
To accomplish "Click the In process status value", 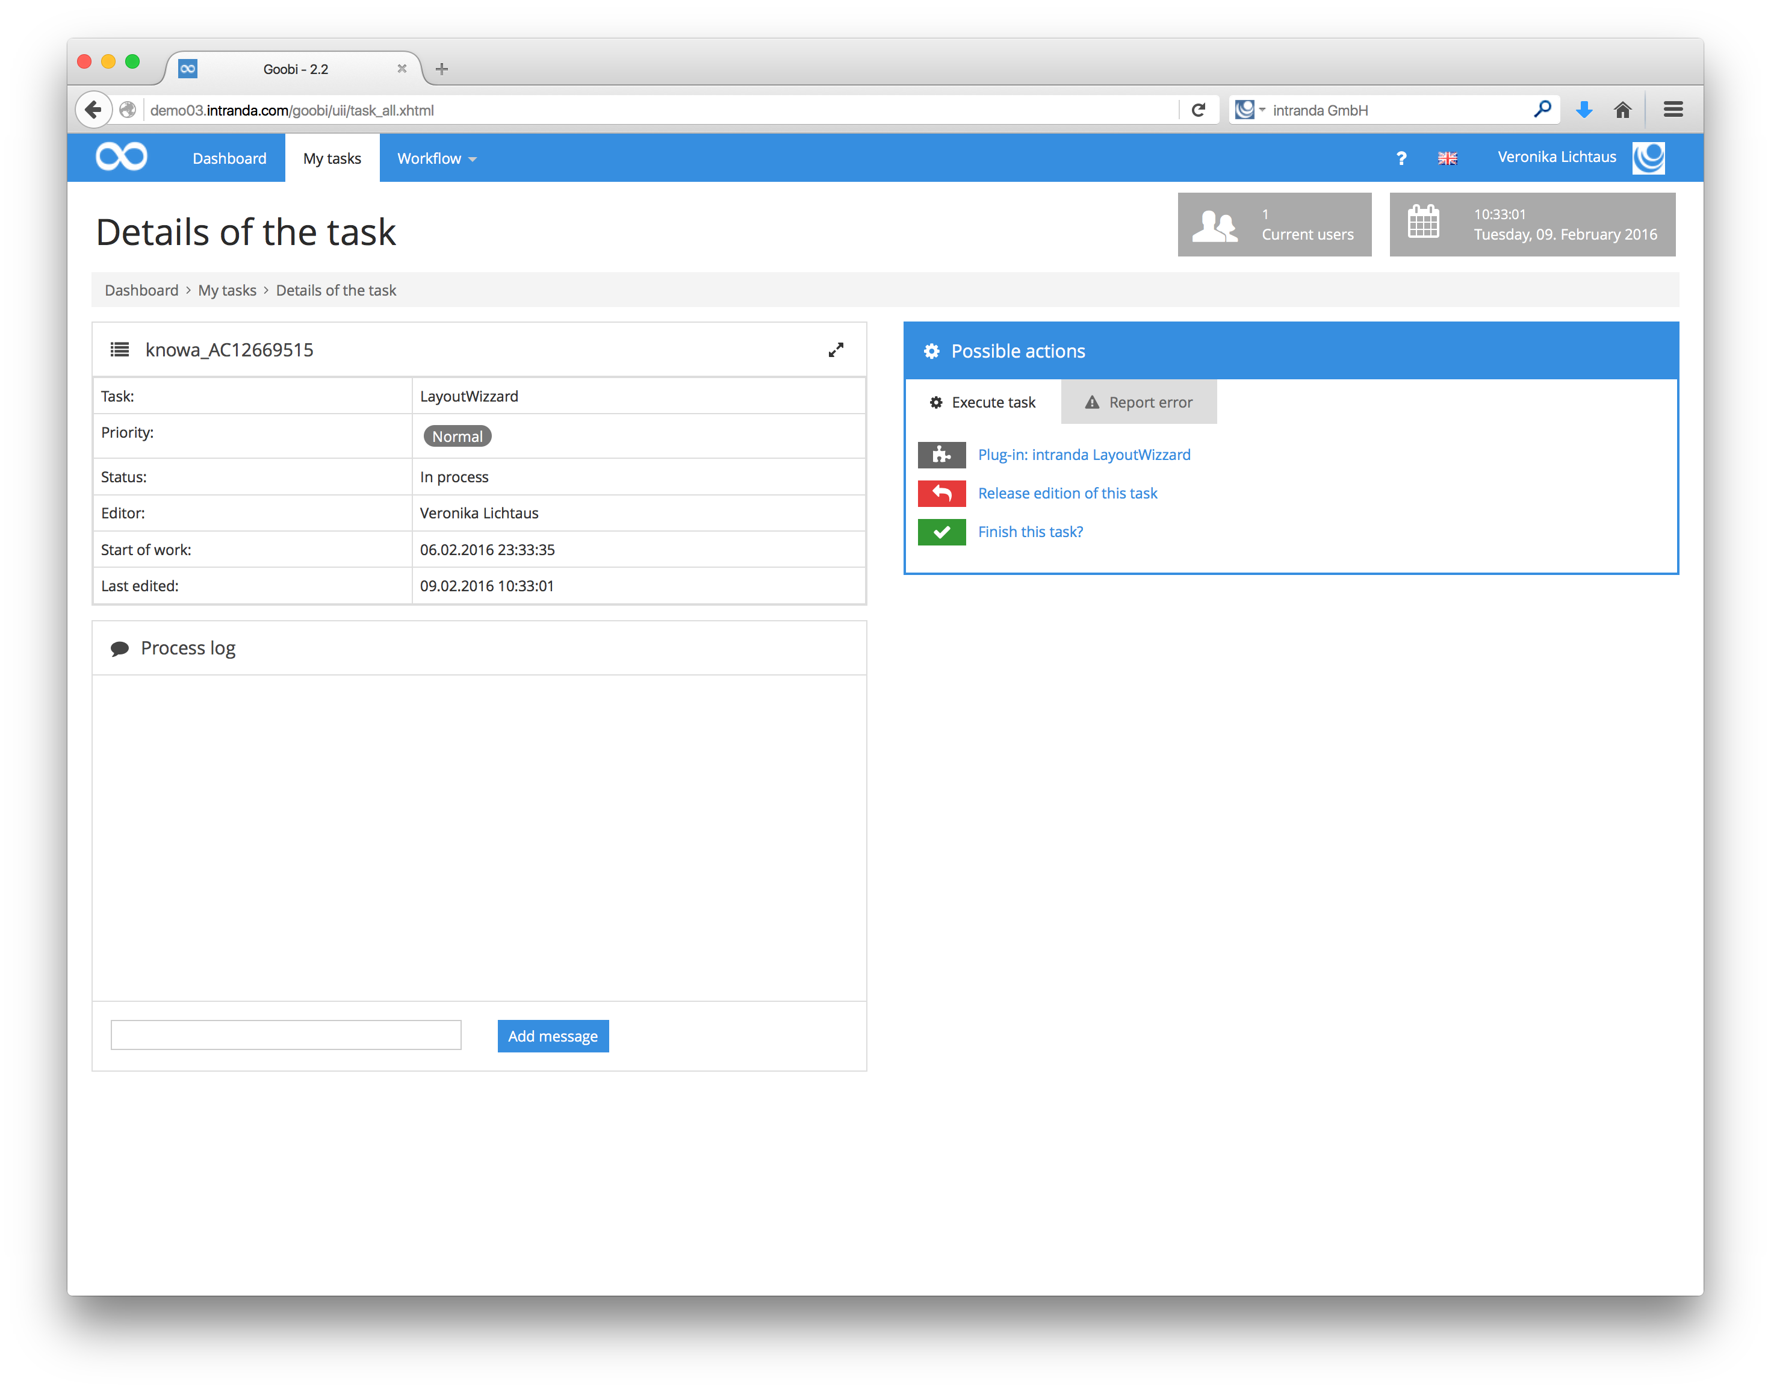I will [x=454, y=477].
